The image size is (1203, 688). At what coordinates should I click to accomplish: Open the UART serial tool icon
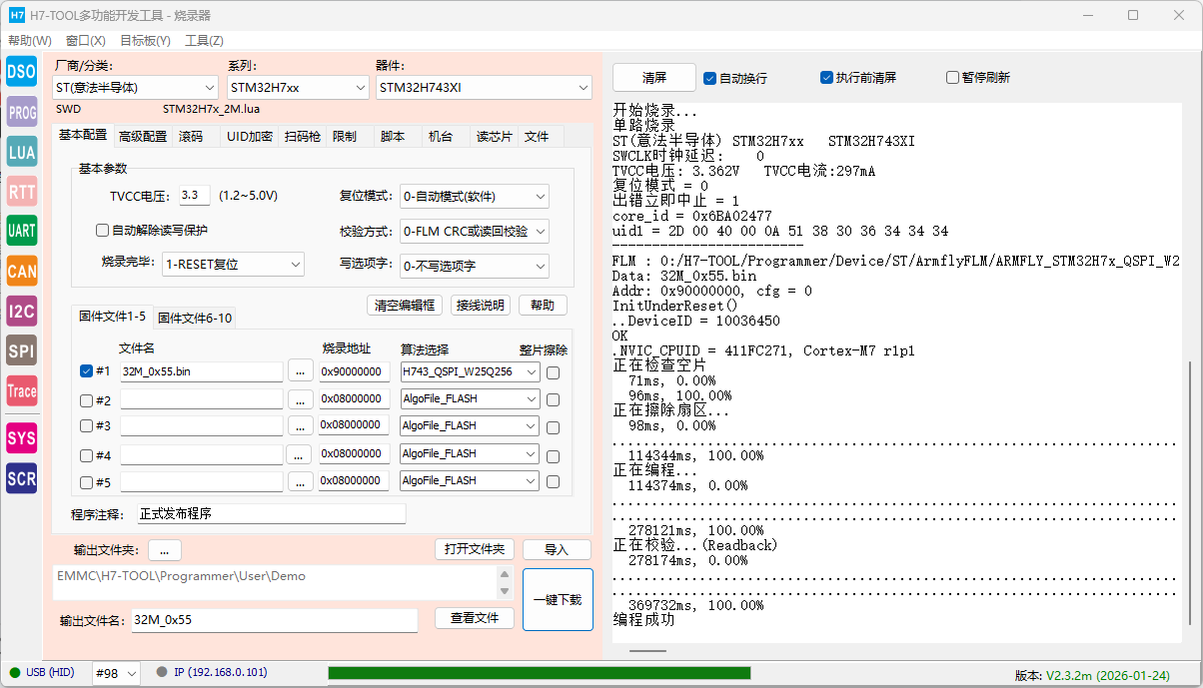tap(22, 231)
